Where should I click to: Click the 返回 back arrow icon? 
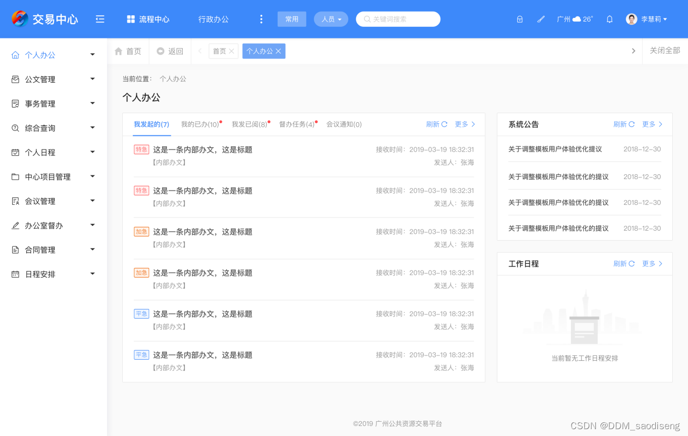161,51
